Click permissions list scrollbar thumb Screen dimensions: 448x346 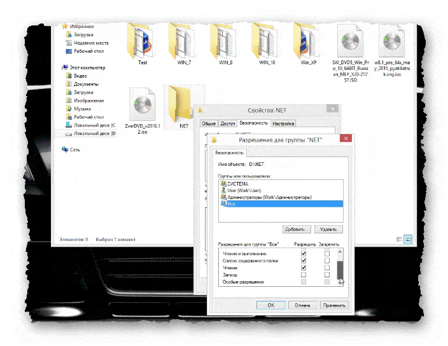(340, 270)
